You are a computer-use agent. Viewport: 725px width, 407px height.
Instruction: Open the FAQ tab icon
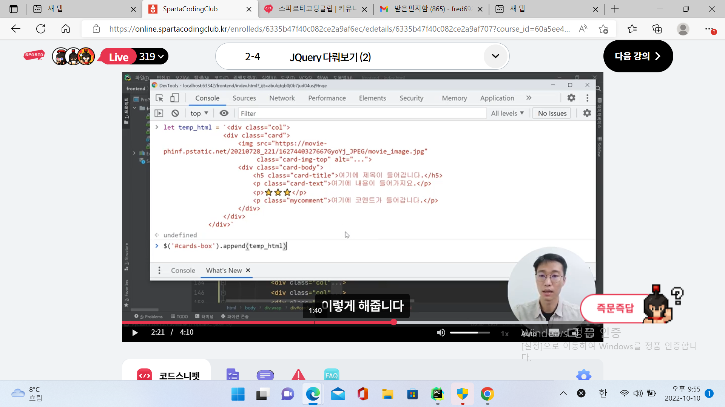[x=332, y=375]
